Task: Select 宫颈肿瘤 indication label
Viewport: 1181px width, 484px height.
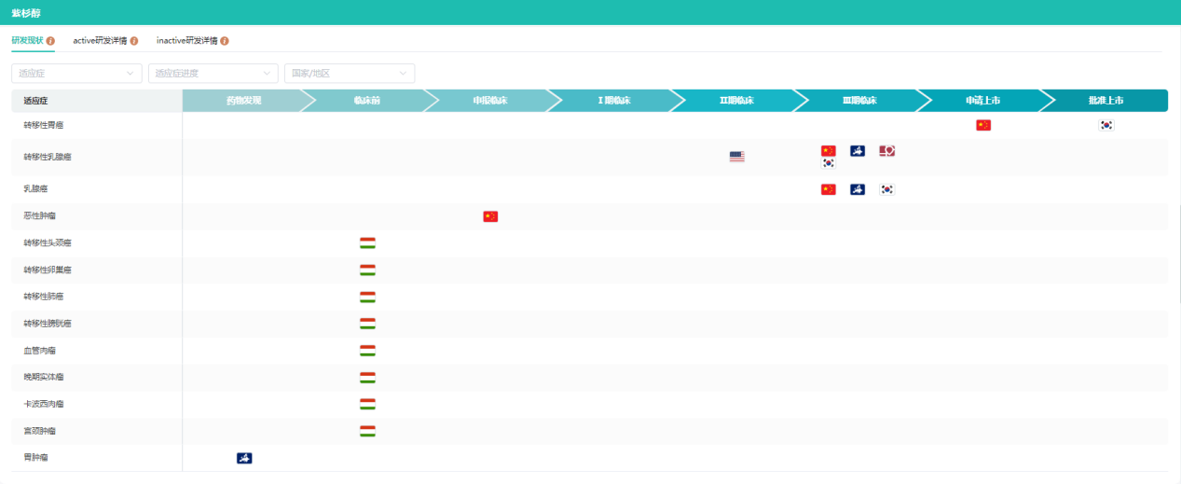Action: click(40, 431)
